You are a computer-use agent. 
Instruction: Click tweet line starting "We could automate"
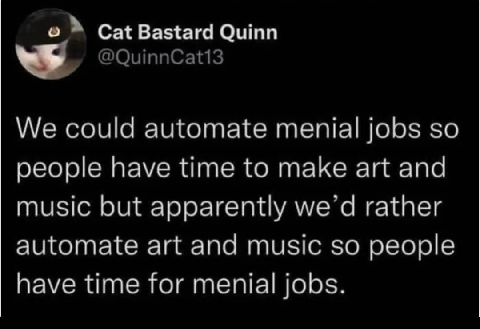[237, 128]
